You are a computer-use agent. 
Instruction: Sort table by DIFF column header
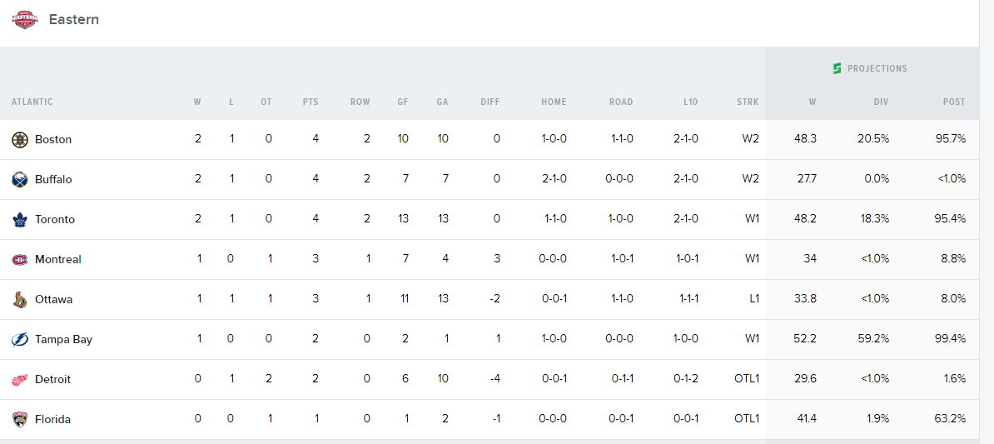pos(490,102)
